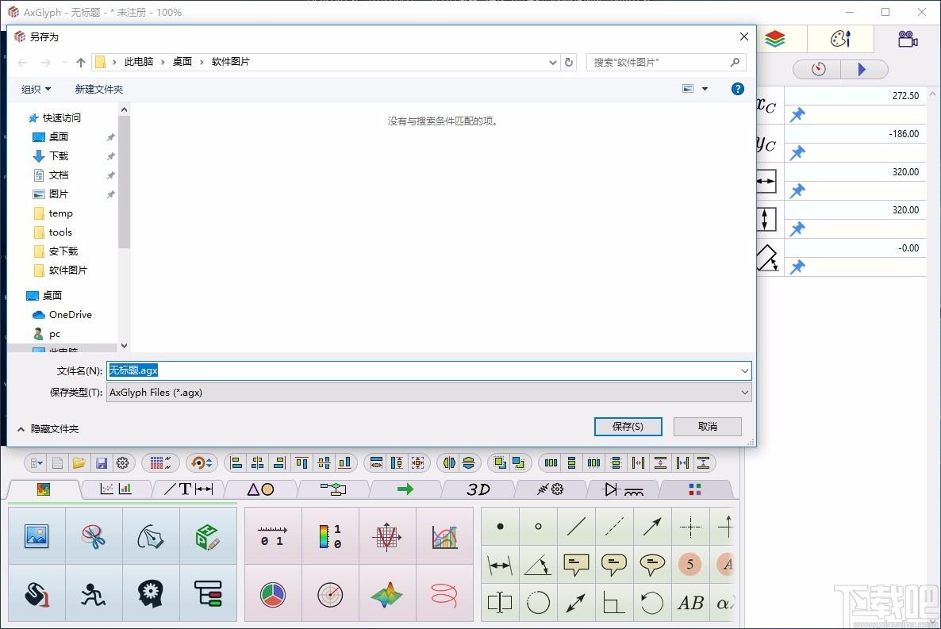
Task: Click the floppy disk save icon
Action: pyautogui.click(x=101, y=462)
